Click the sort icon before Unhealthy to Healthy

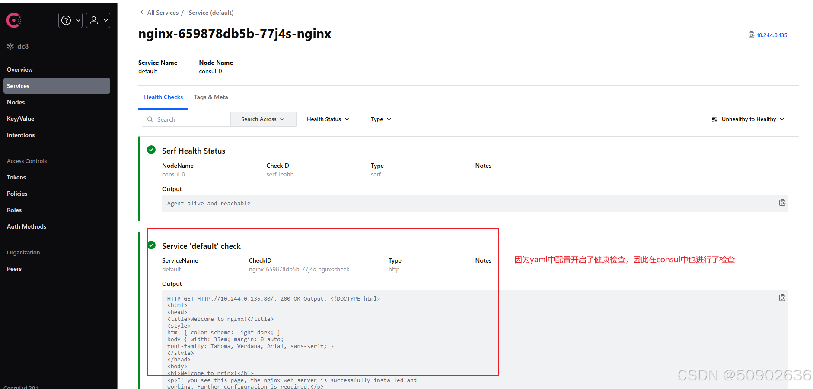[714, 119]
